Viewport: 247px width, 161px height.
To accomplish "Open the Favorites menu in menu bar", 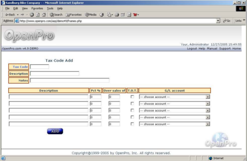I will (x=37, y=8).
